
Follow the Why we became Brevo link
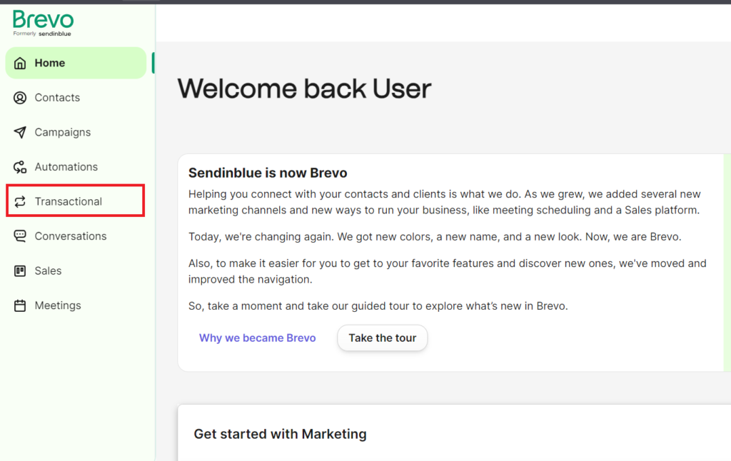257,338
